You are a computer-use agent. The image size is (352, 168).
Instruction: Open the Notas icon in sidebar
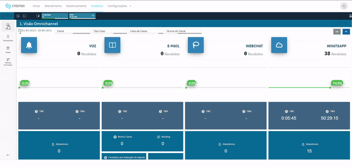point(8,48)
